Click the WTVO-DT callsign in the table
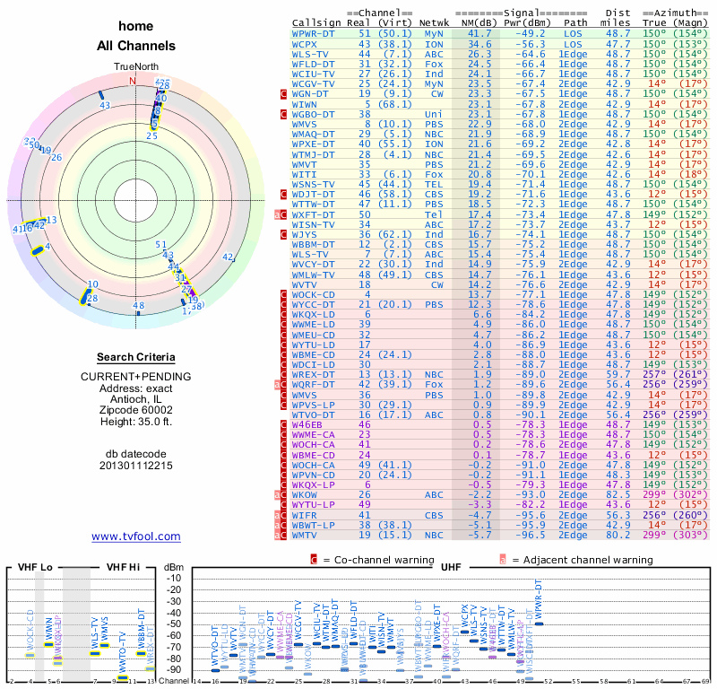Image resolution: width=717 pixels, height=689 pixels. (x=313, y=415)
